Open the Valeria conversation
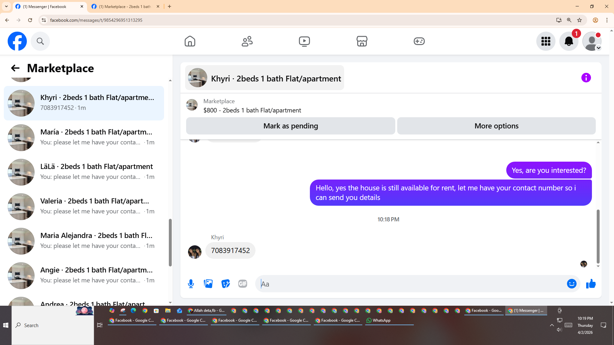 coord(84,206)
